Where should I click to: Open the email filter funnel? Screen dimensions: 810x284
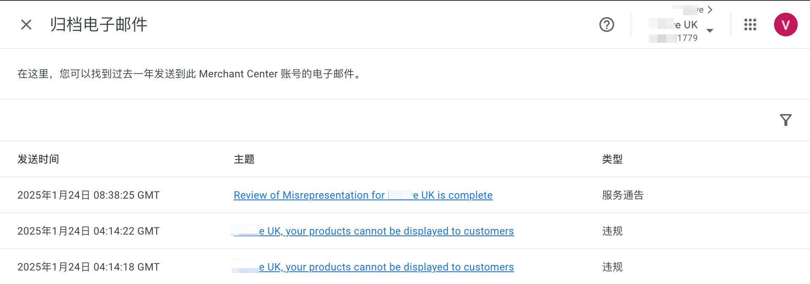coord(785,120)
